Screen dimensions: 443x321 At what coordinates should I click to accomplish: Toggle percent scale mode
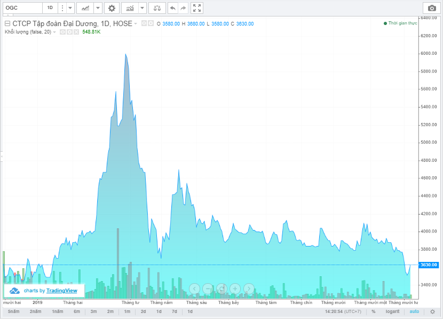tap(374, 311)
